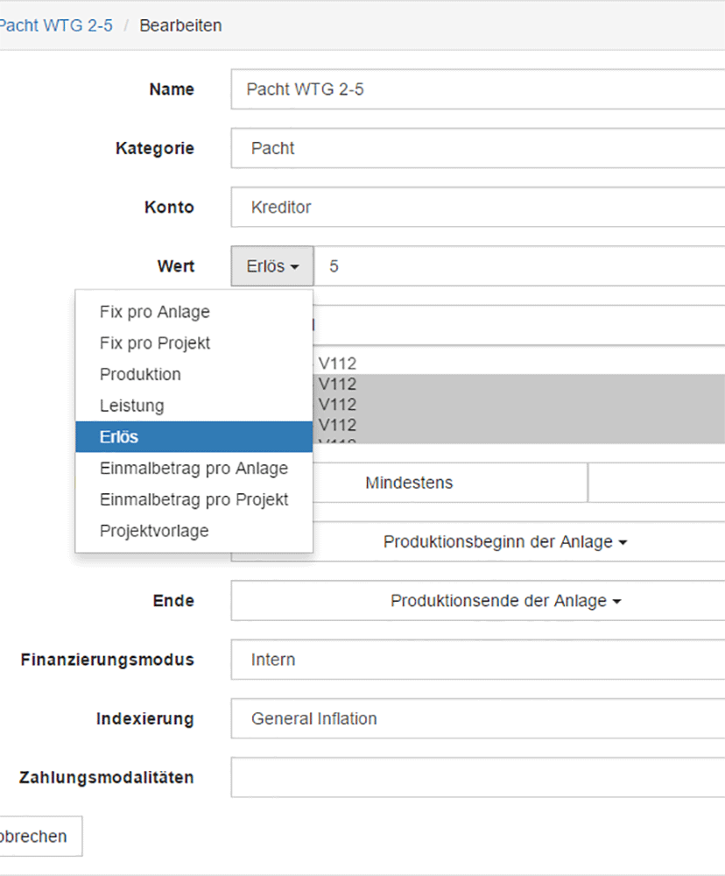Image resolution: width=725 pixels, height=876 pixels.
Task: Choose the Projektvorlage menu item
Action: point(154,531)
